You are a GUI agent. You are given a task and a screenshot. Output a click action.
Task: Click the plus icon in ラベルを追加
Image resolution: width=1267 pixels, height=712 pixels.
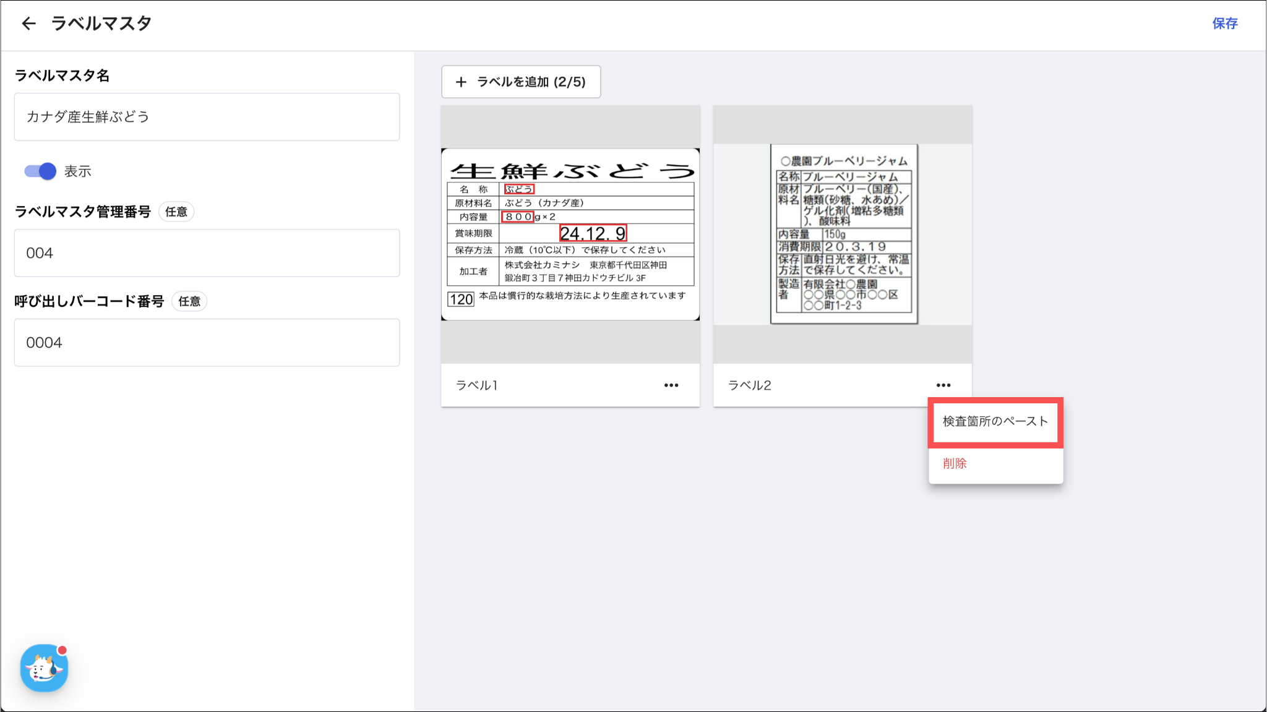pos(461,82)
